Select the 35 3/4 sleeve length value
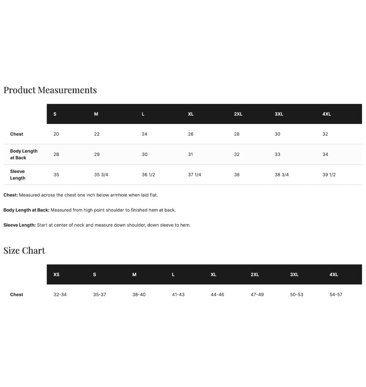 [x=101, y=175]
